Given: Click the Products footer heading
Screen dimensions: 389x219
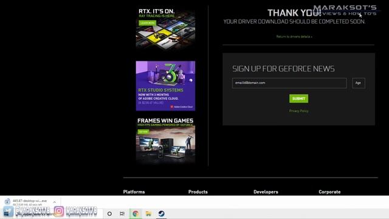Looking at the screenshot, I should (198, 192).
